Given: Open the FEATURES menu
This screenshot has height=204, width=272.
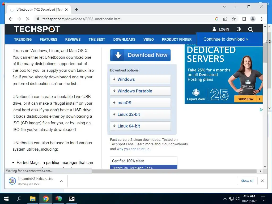Looking at the screenshot, I should (x=48, y=39).
